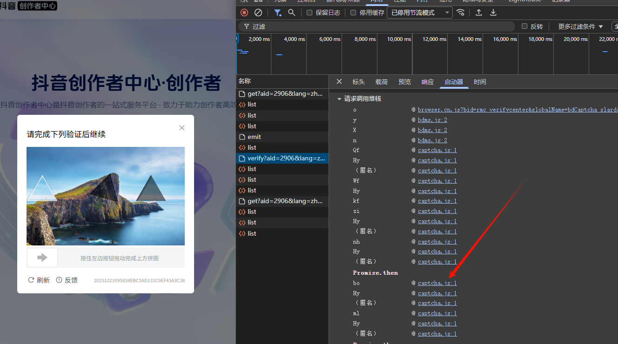Open bdms.js:2 link in the X row

tap(432, 130)
